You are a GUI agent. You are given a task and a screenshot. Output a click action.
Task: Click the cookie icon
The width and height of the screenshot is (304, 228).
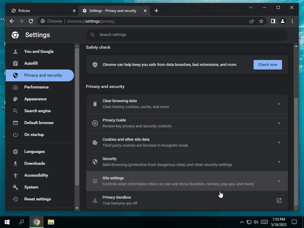click(95, 142)
